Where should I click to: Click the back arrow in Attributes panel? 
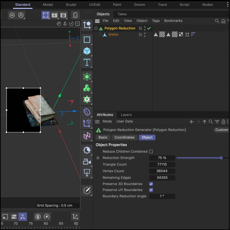tap(192, 122)
